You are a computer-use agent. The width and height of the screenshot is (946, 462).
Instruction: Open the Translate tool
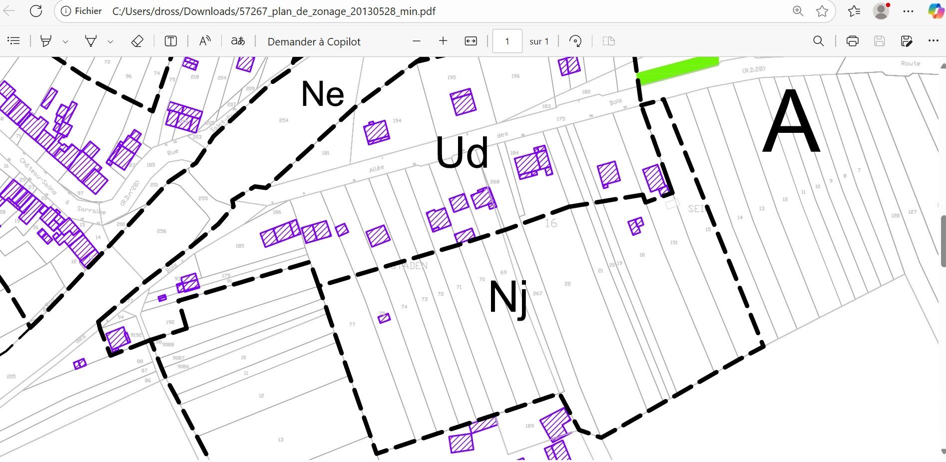coord(238,41)
